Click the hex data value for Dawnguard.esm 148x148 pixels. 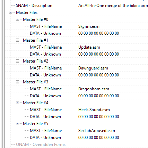point(99,75)
